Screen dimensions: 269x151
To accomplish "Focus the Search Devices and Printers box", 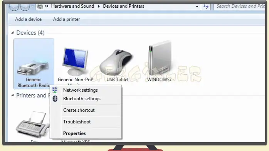I will pyautogui.click(x=239, y=7).
